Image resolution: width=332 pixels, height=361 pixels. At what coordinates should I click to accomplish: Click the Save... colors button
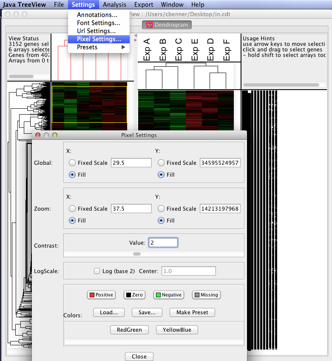[147, 313]
